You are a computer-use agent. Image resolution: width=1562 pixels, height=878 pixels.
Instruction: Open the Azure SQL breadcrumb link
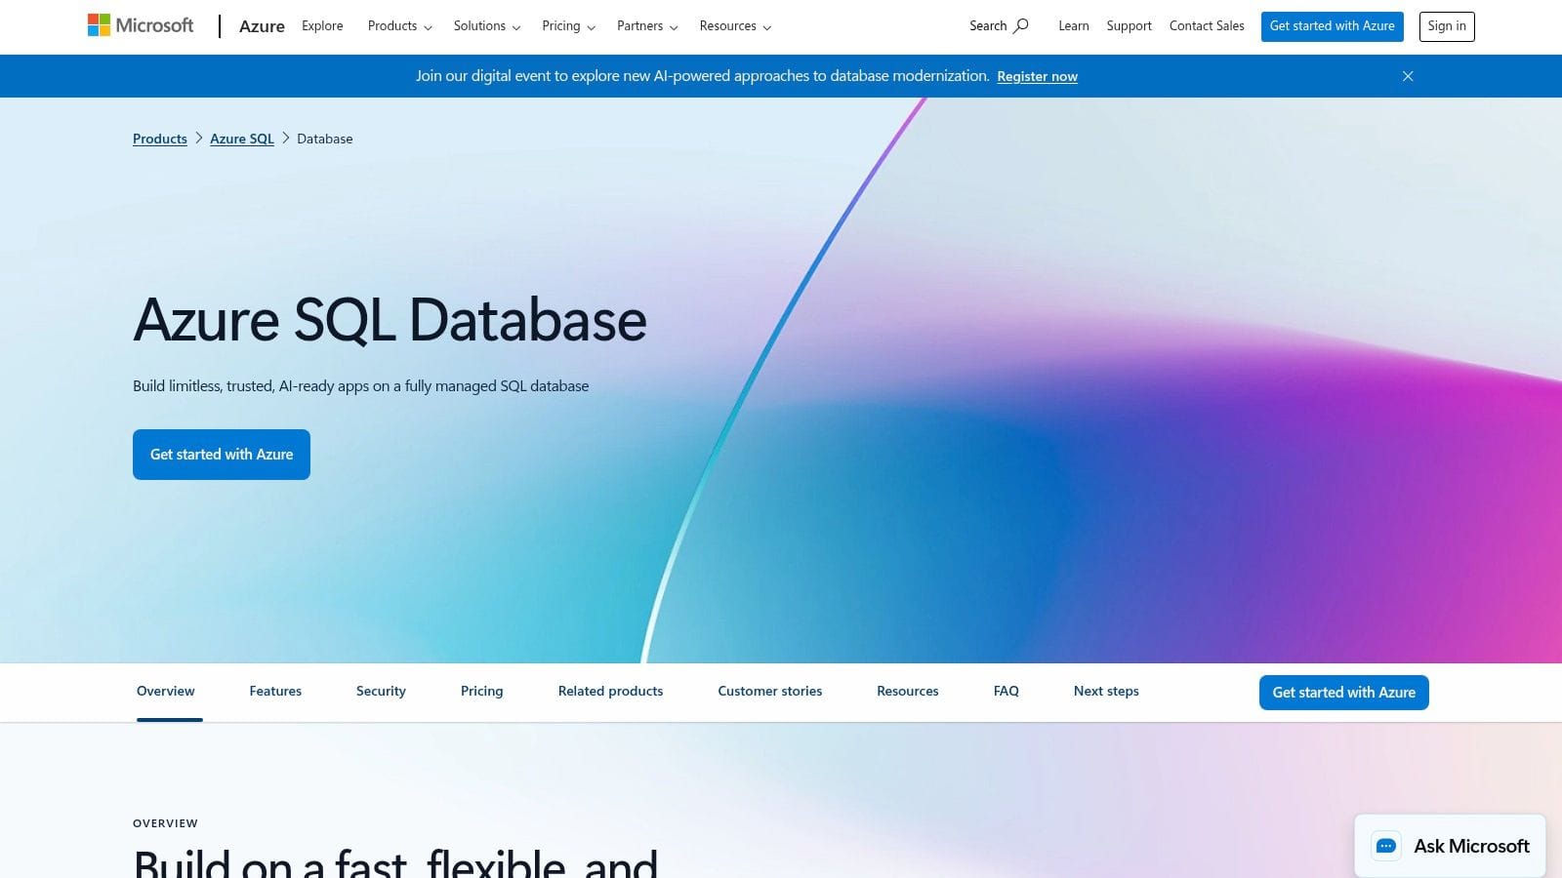[x=241, y=139]
